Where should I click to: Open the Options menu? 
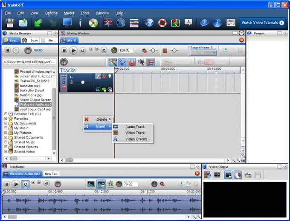(x=51, y=13)
